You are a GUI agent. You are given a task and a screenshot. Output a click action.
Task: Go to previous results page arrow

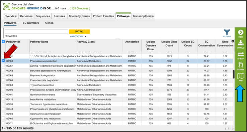[x=226, y=129]
